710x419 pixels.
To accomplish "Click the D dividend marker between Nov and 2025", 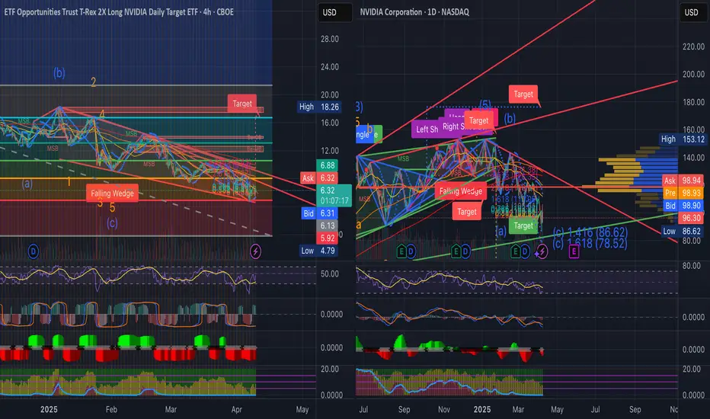I will pyautogui.click(x=465, y=251).
